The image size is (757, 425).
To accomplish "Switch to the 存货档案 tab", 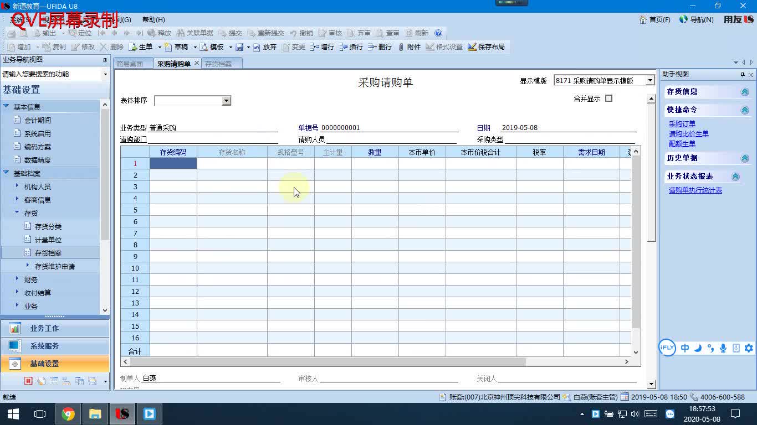I will [218, 63].
